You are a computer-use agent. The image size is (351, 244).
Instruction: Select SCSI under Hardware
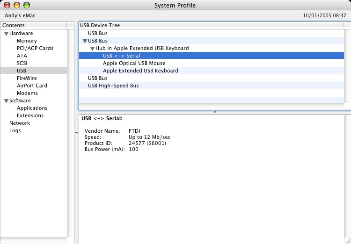click(22, 63)
